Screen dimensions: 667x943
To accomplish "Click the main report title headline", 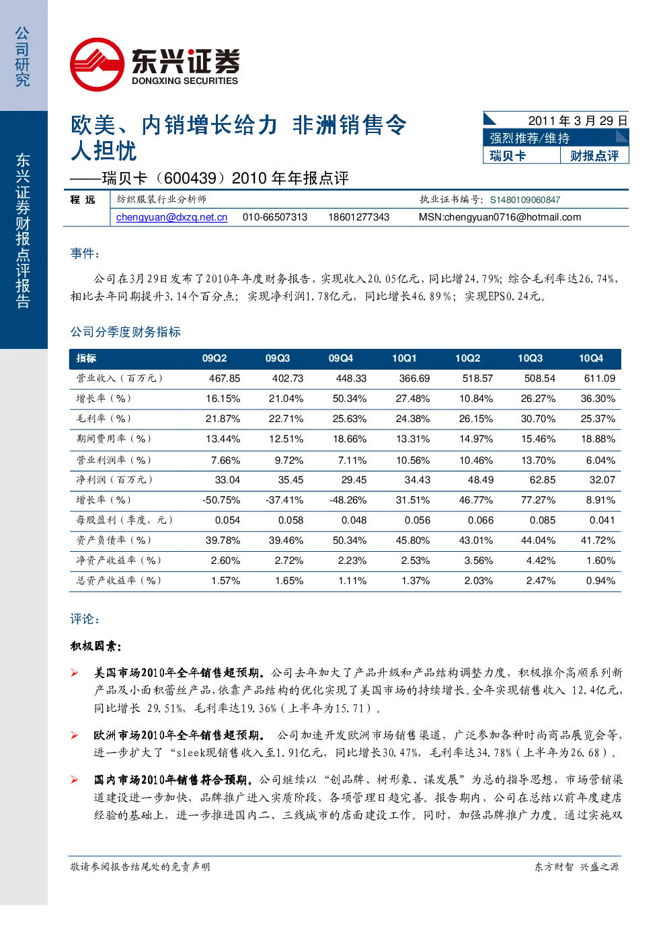I will click(239, 137).
